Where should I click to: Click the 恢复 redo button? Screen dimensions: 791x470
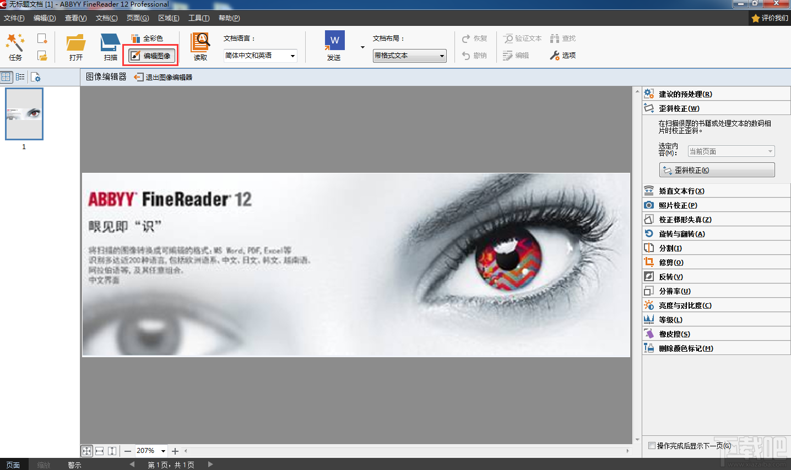pyautogui.click(x=474, y=39)
